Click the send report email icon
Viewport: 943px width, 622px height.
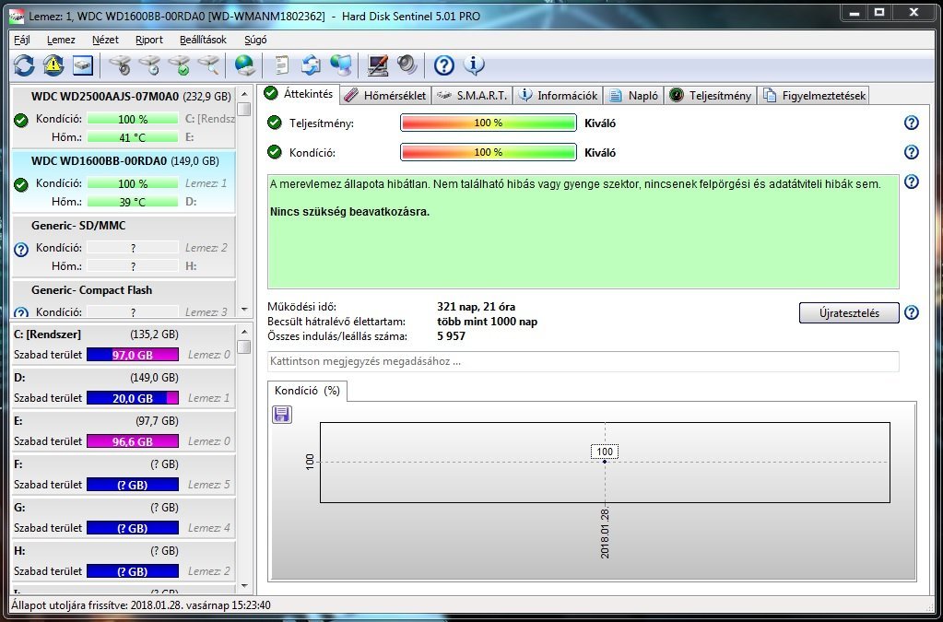click(311, 65)
